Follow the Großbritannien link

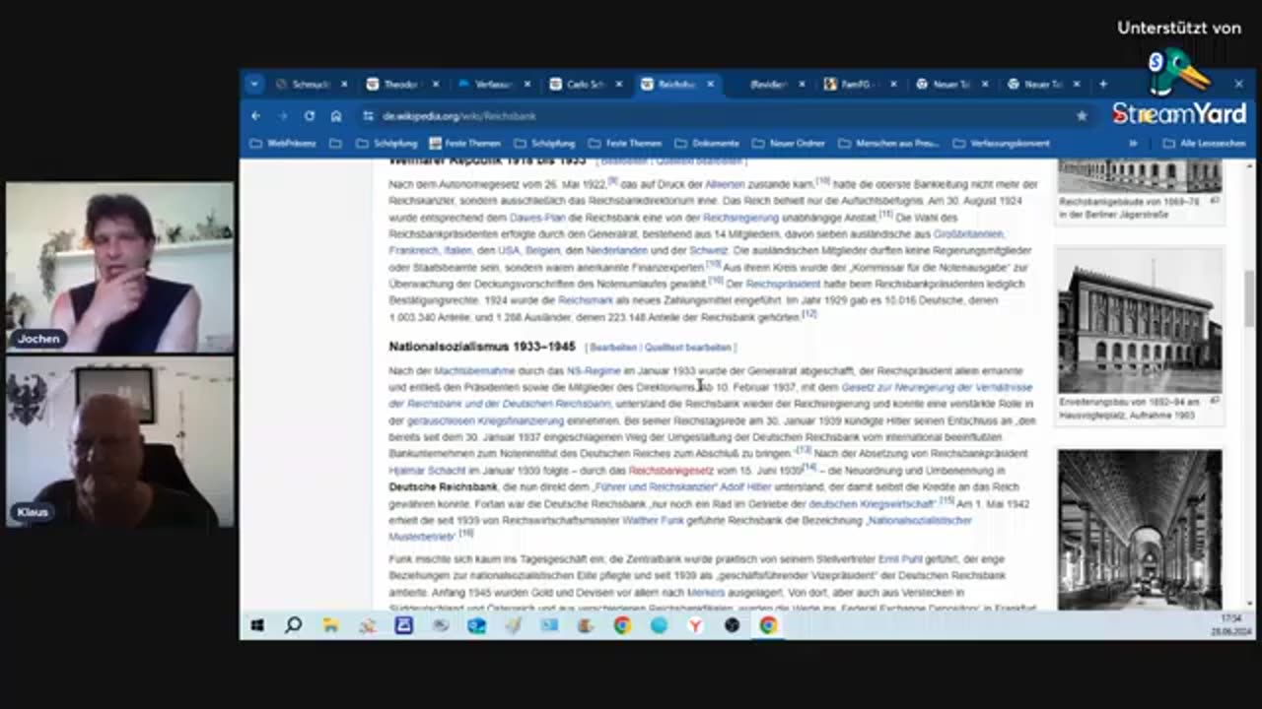point(968,234)
